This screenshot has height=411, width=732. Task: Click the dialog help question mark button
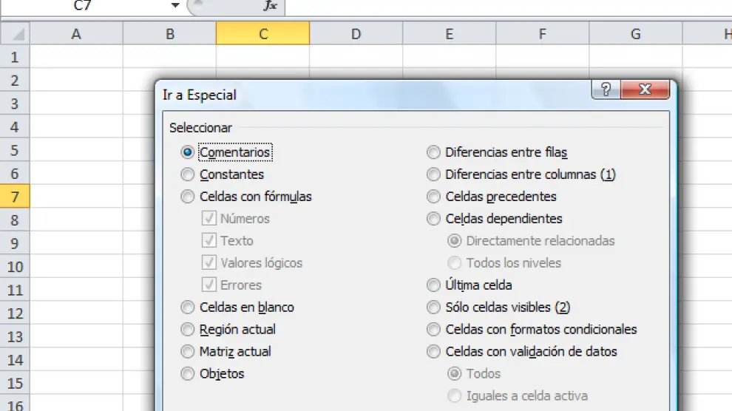606,90
